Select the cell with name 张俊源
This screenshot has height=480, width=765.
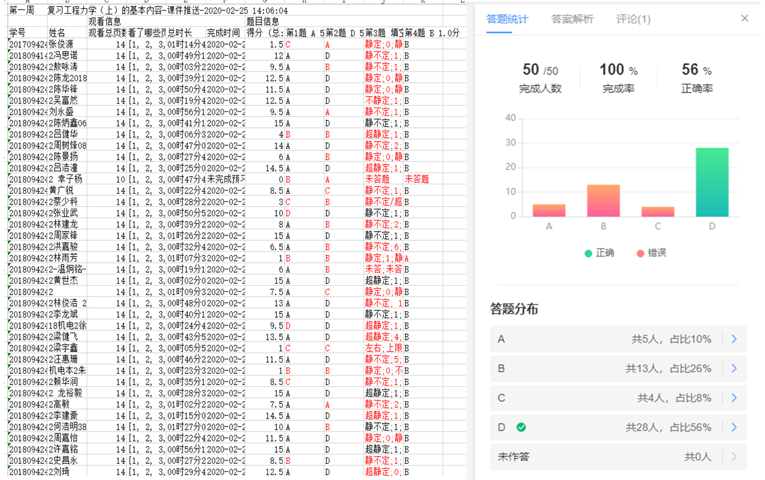tap(66, 44)
